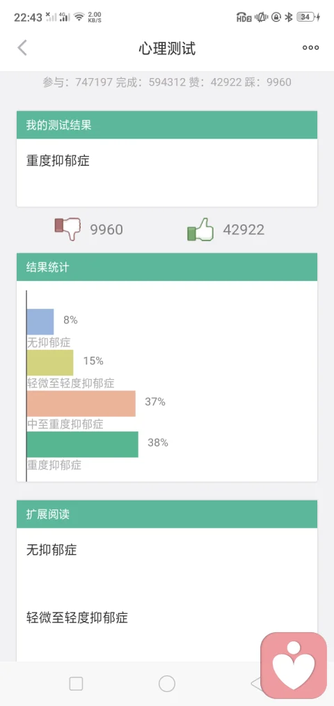Tap the back arrow in header
The height and width of the screenshot is (706, 334).
tap(22, 47)
